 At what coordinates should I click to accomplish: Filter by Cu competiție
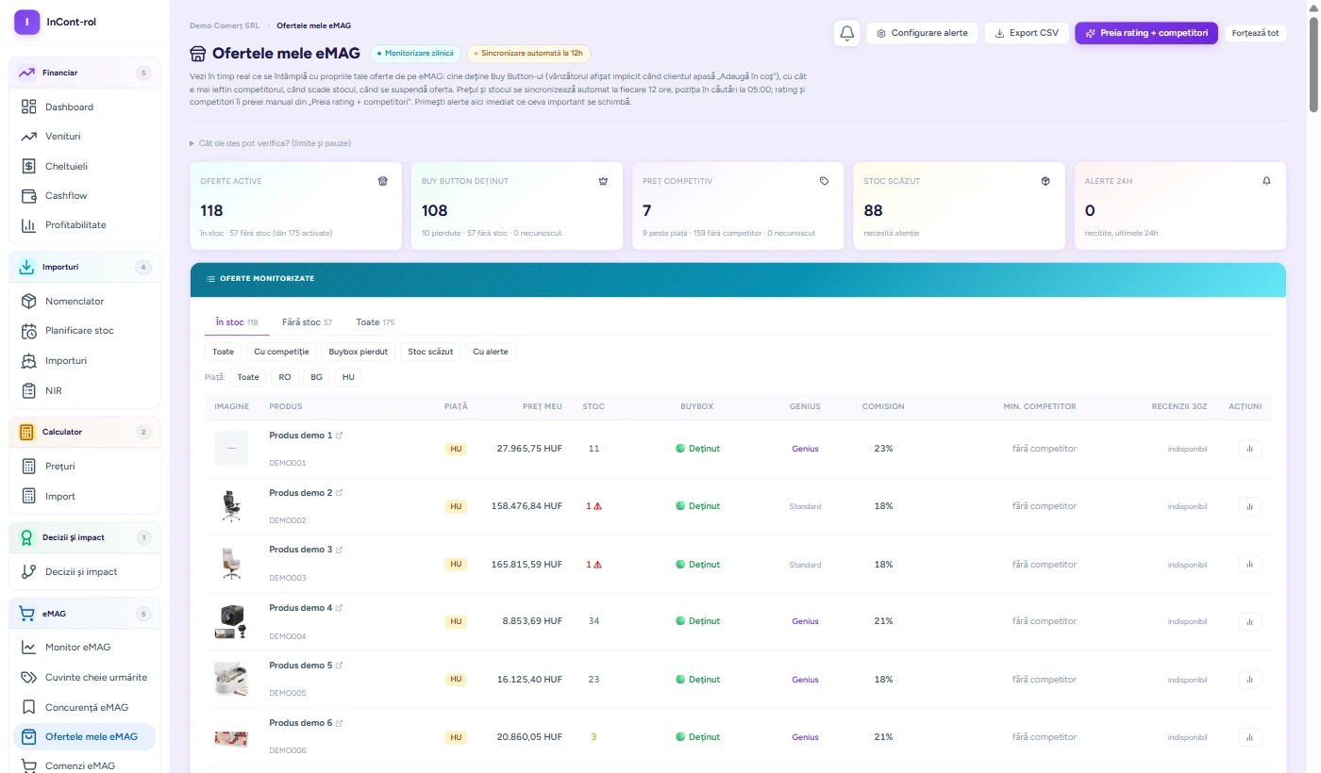pyautogui.click(x=281, y=352)
